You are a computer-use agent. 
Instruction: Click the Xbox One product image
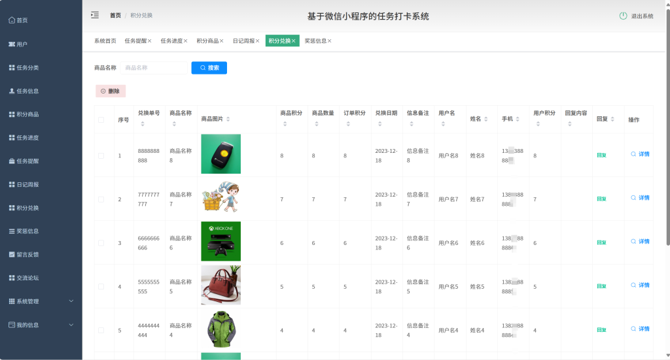(221, 242)
